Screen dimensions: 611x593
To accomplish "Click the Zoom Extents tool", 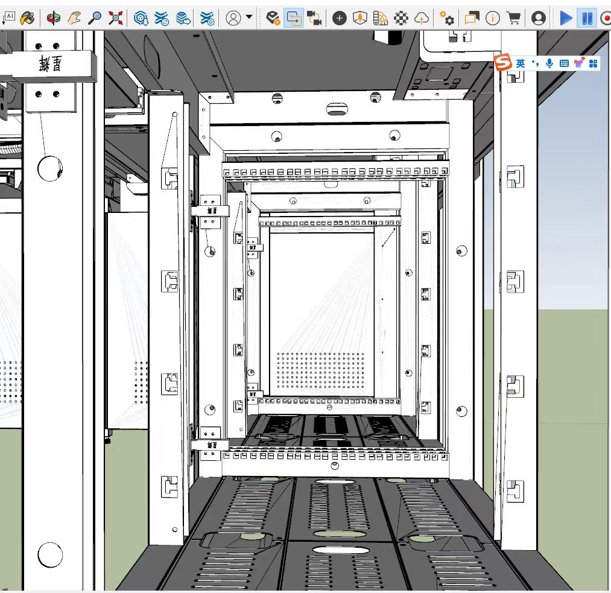I will point(115,18).
